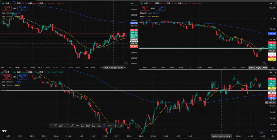Screen dimensions: 277x140
Task: Open the JPY currency dropdown in top-right chart
Action: click(270, 4)
